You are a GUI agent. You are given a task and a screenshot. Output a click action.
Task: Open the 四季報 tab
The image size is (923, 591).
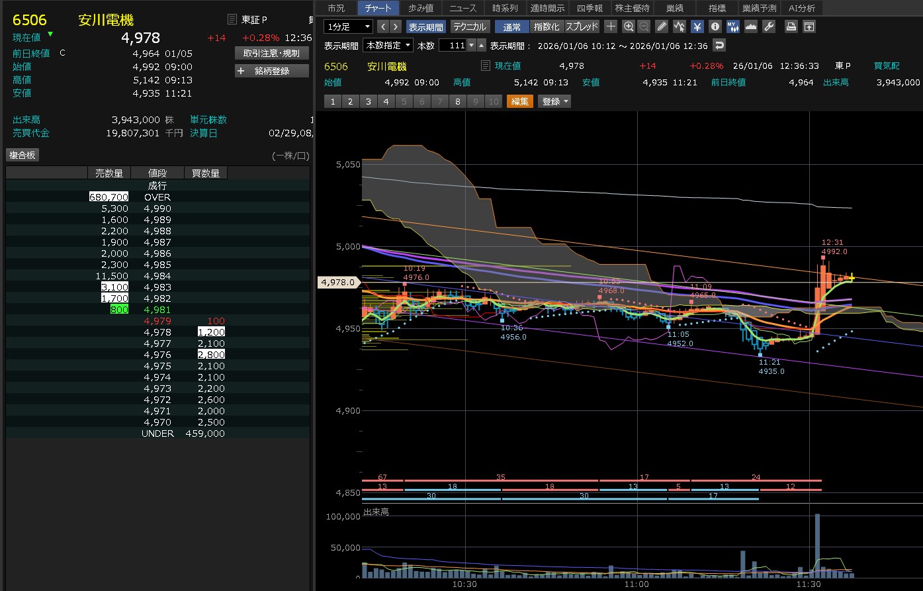click(x=590, y=8)
